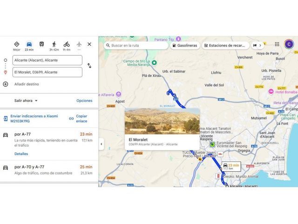Image resolution: width=298 pixels, height=224 pixels.
Task: Filter by Estaciones de recarga chip
Action: coord(225,46)
